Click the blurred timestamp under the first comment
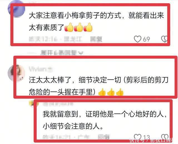The height and width of the screenshot is (144, 178). pos(43,39)
